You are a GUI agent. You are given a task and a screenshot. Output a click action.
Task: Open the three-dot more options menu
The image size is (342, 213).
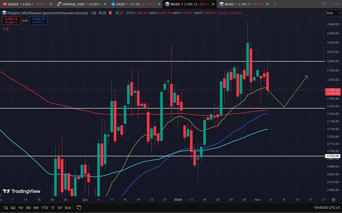coord(336,4)
